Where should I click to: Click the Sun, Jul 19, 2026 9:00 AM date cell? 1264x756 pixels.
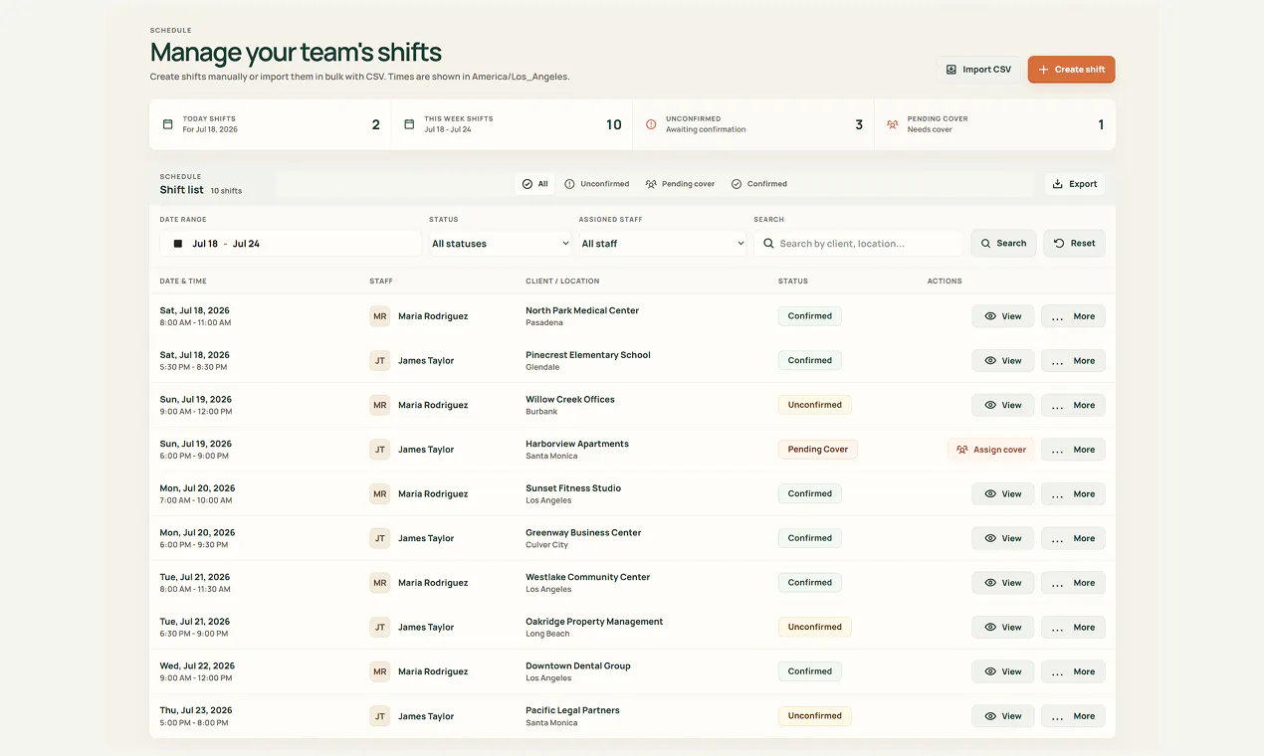click(x=196, y=406)
